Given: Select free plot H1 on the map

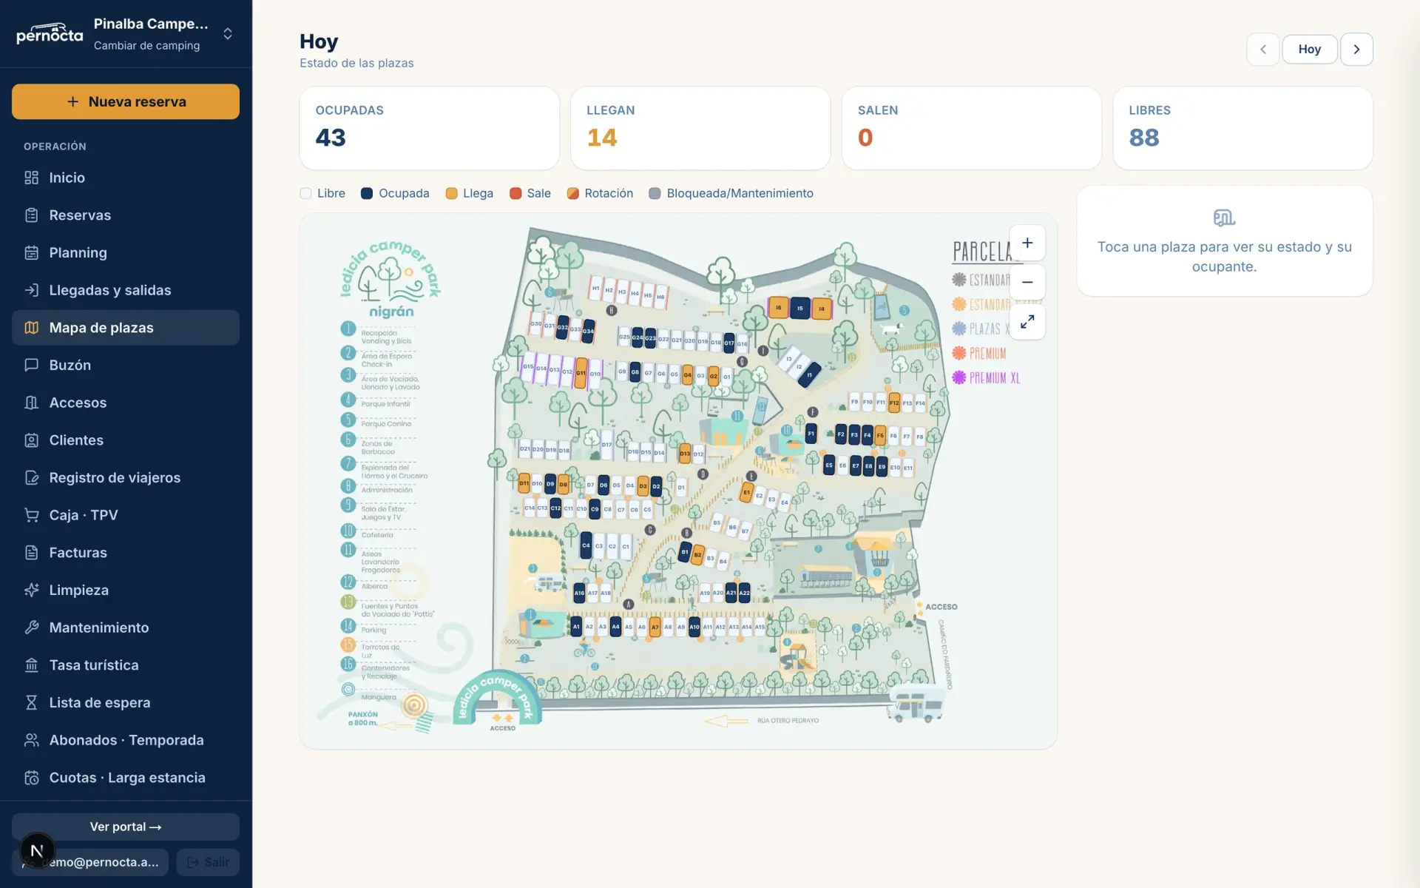Looking at the screenshot, I should [595, 289].
